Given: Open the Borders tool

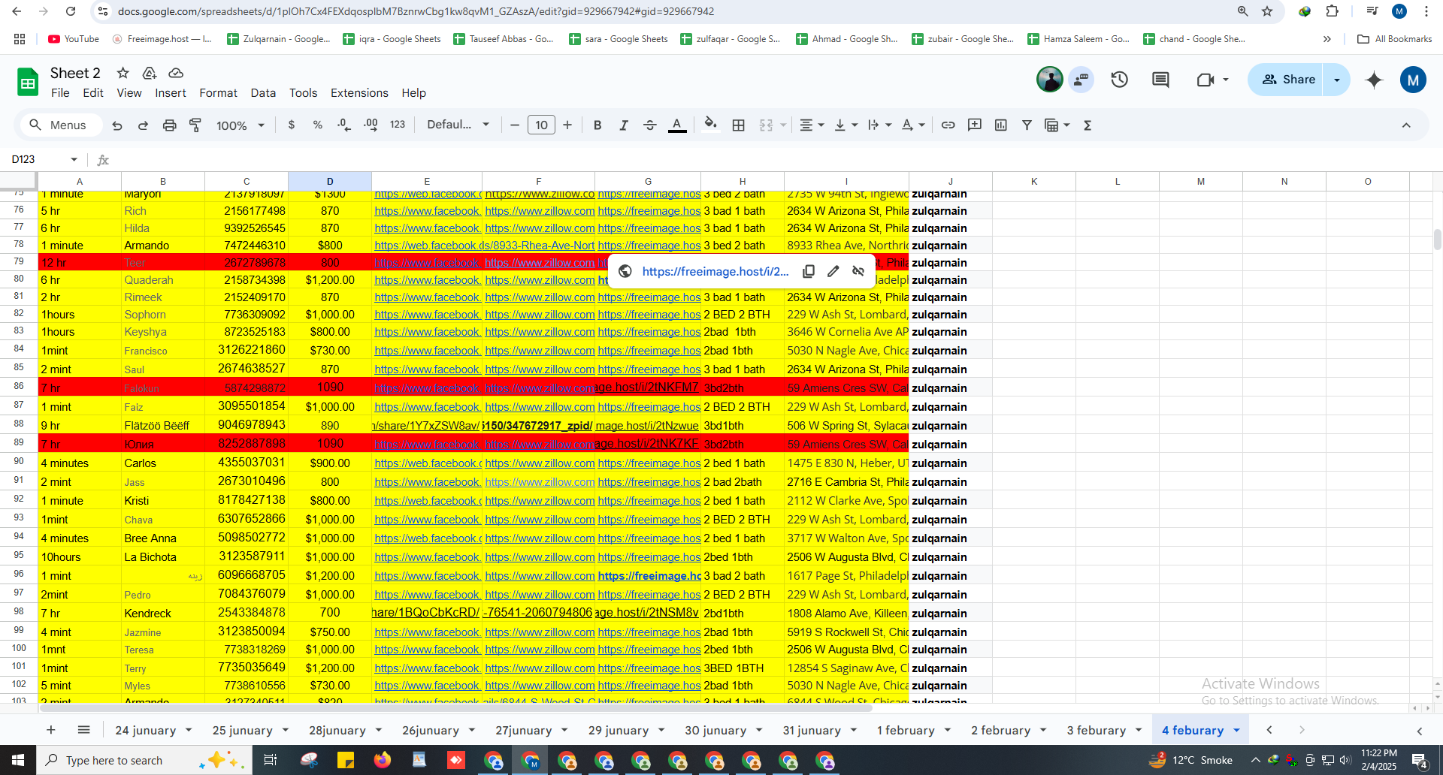Looking at the screenshot, I should 739,125.
